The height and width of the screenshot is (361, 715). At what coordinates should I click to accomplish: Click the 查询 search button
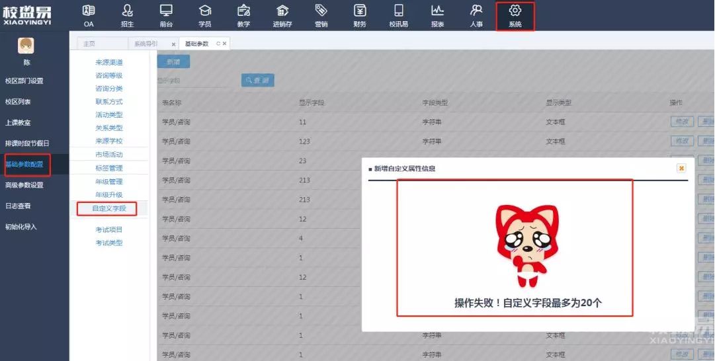click(258, 80)
